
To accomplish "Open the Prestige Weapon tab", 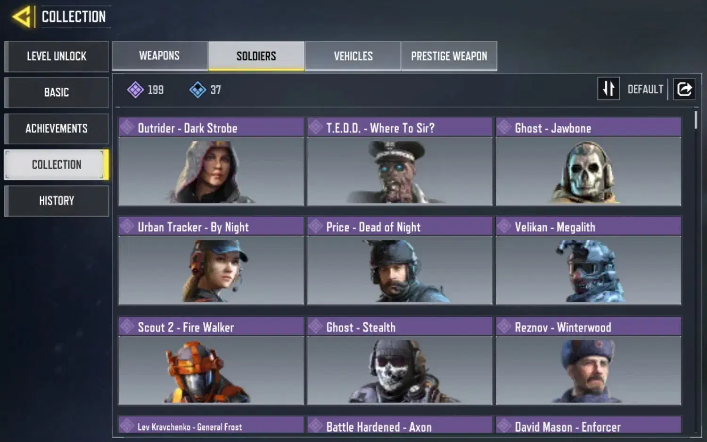I will coord(449,56).
